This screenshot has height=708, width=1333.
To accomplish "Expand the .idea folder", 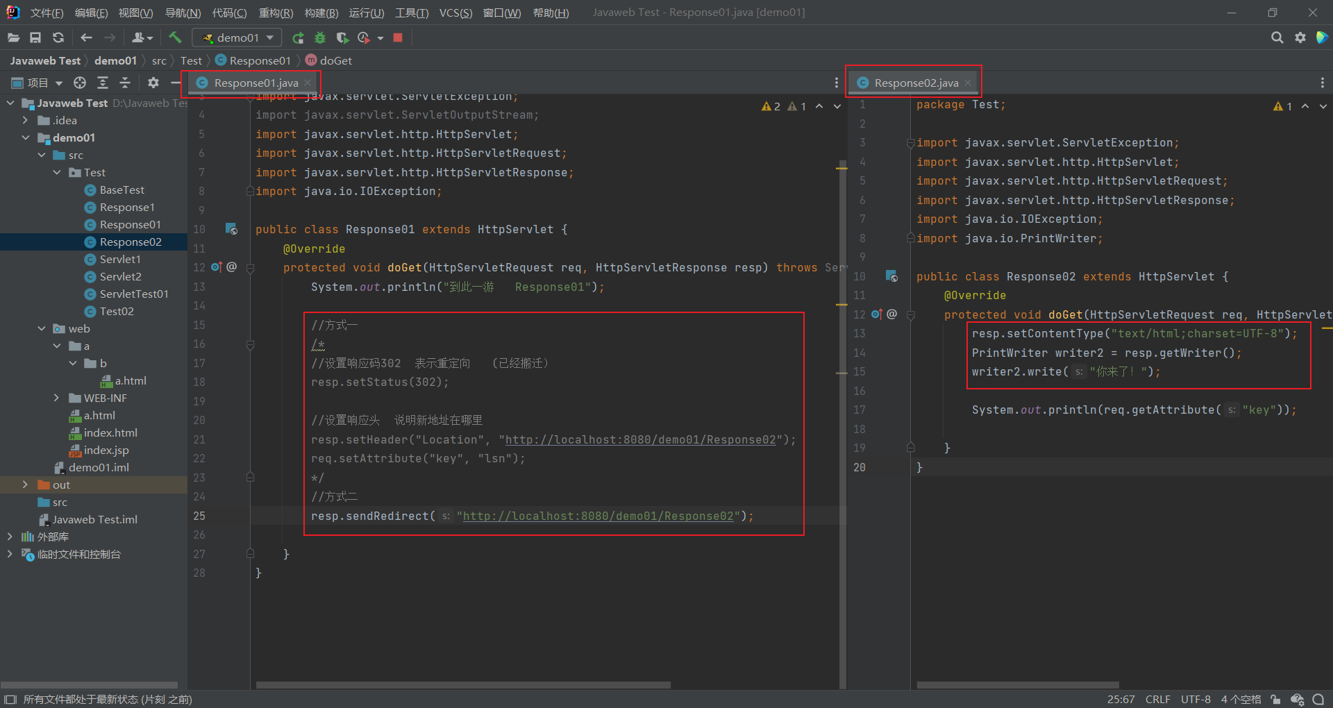I will click(26, 120).
